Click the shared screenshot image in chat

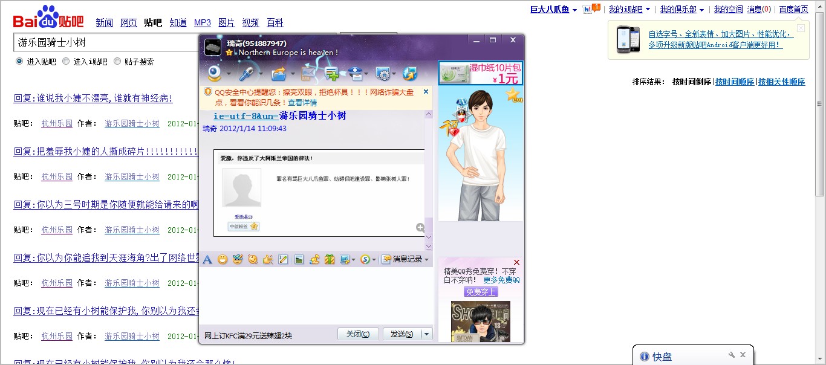[319, 193]
